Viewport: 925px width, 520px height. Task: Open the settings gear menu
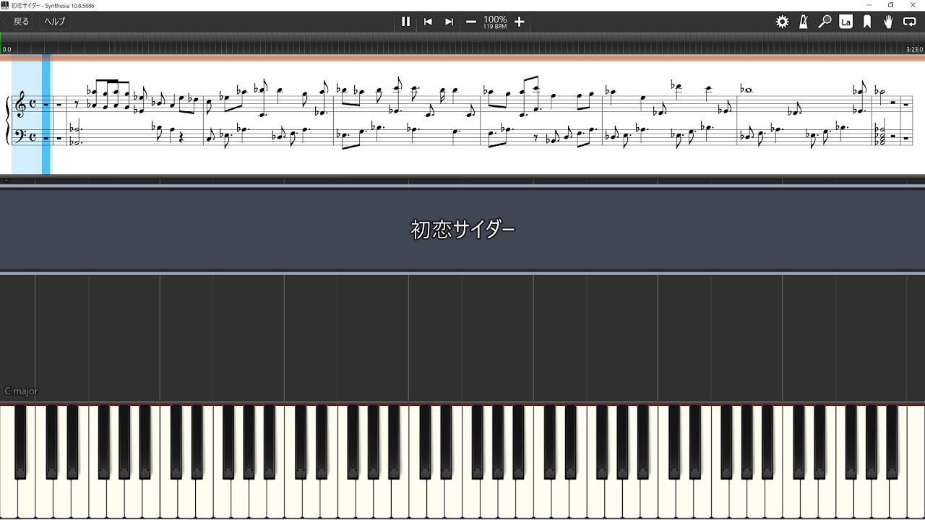click(783, 22)
